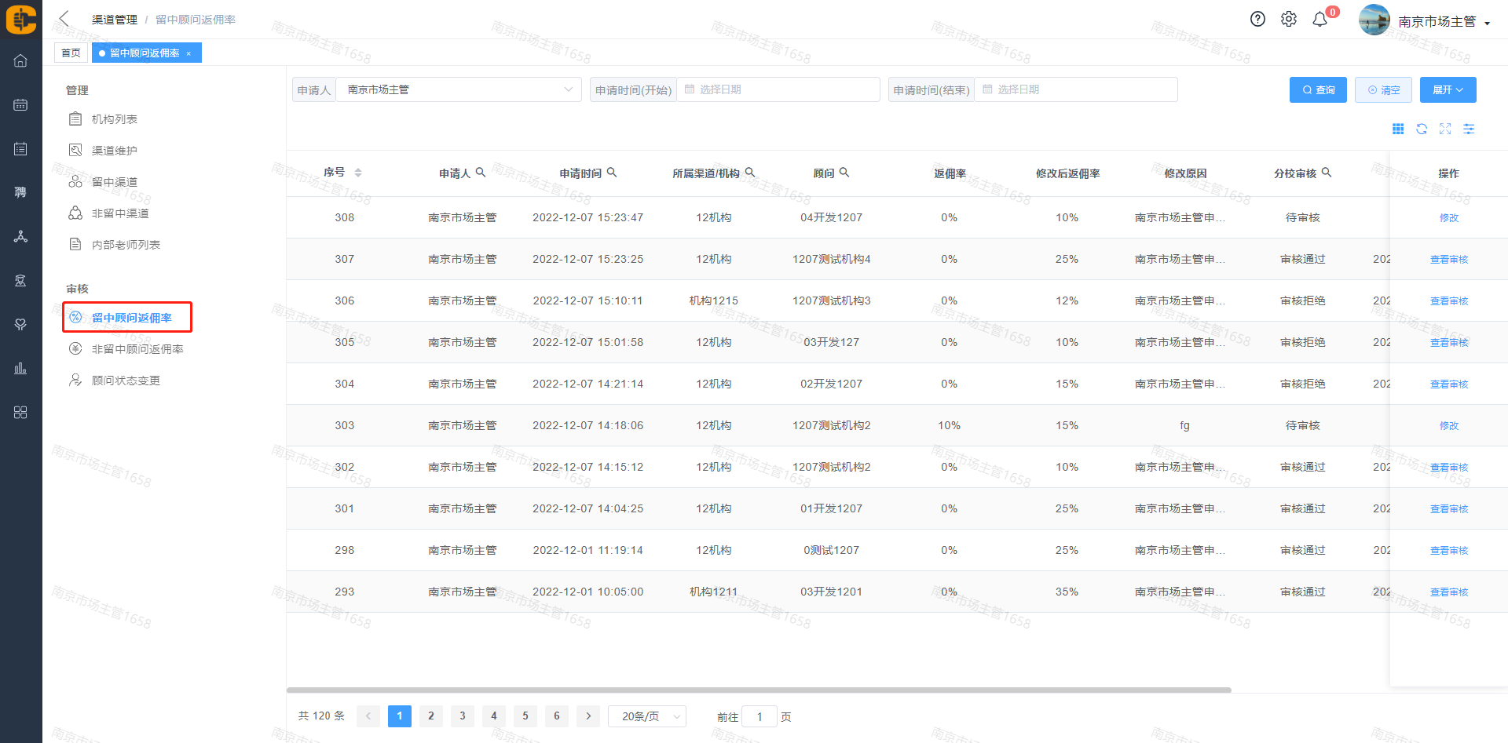Click the 申请时间(开始) date input
The image size is (1508, 743).
click(x=778, y=89)
